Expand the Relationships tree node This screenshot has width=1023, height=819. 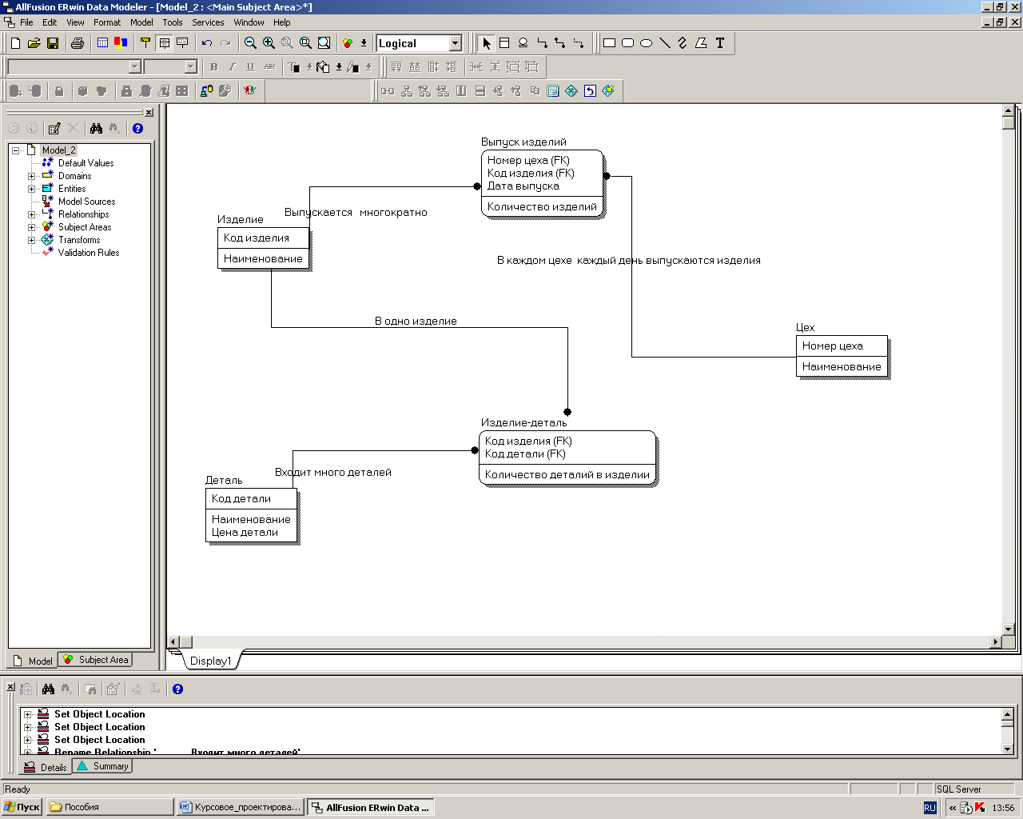click(32, 214)
